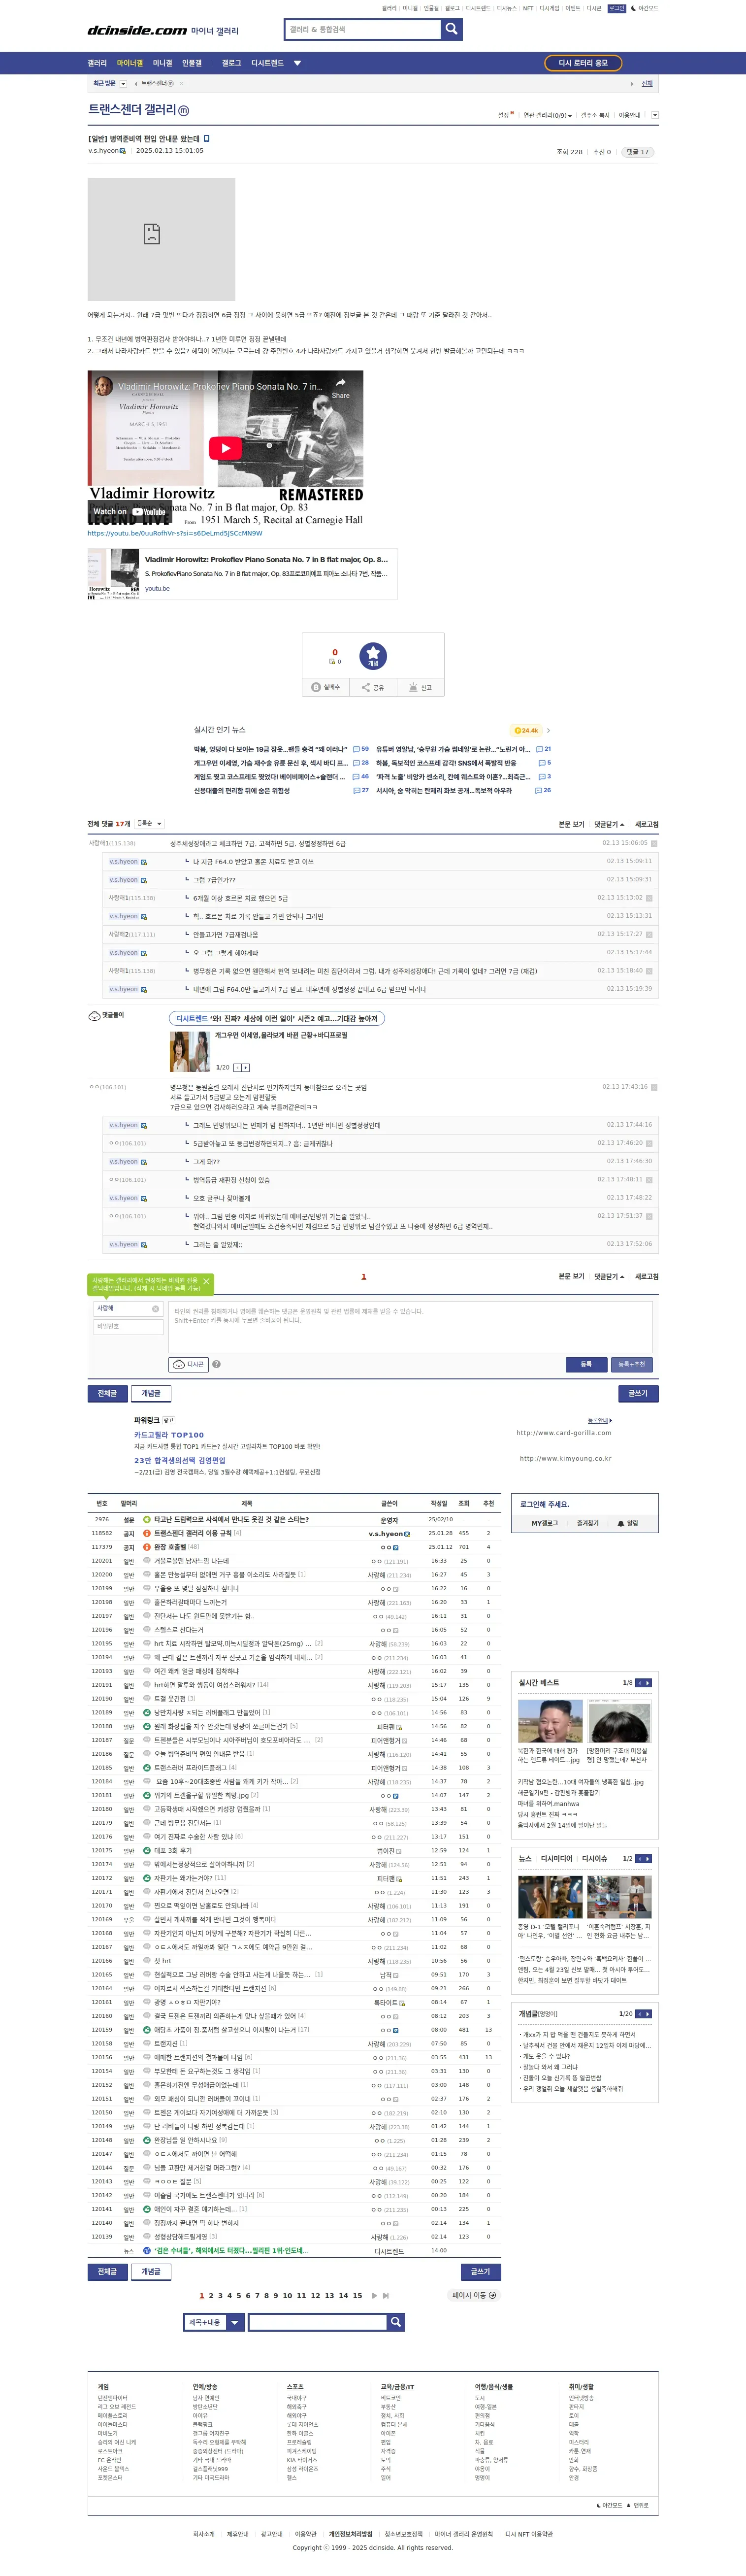Open menu box on 사랑해1 15:06:05 comment
Viewport: 746px width, 2576px height.
click(654, 843)
